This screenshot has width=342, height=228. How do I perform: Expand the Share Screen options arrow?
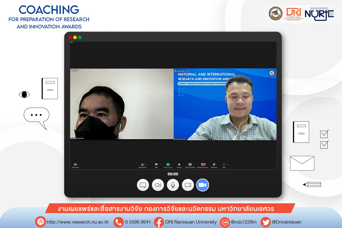173,165
